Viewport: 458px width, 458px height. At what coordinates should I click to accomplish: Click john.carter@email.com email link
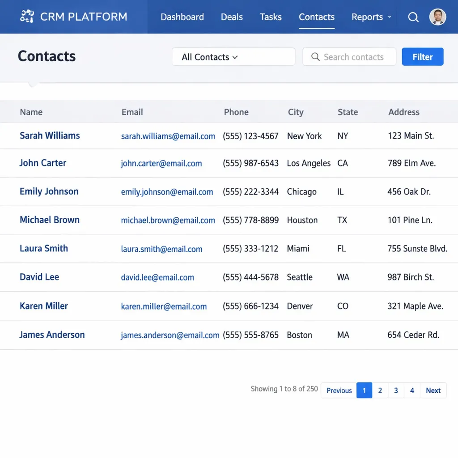click(161, 164)
